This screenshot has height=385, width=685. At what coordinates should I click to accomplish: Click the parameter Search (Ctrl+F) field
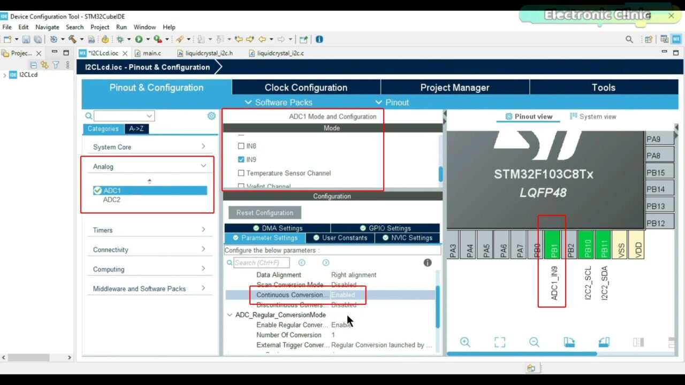click(261, 263)
